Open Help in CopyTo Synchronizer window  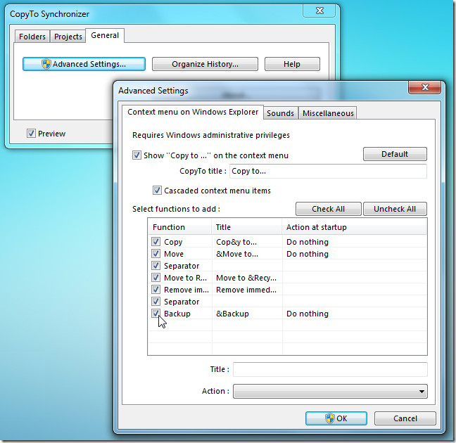click(x=292, y=64)
